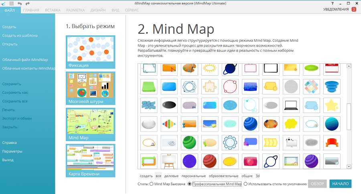Click the gallery scrollbar up arrow

[x=349, y=66]
